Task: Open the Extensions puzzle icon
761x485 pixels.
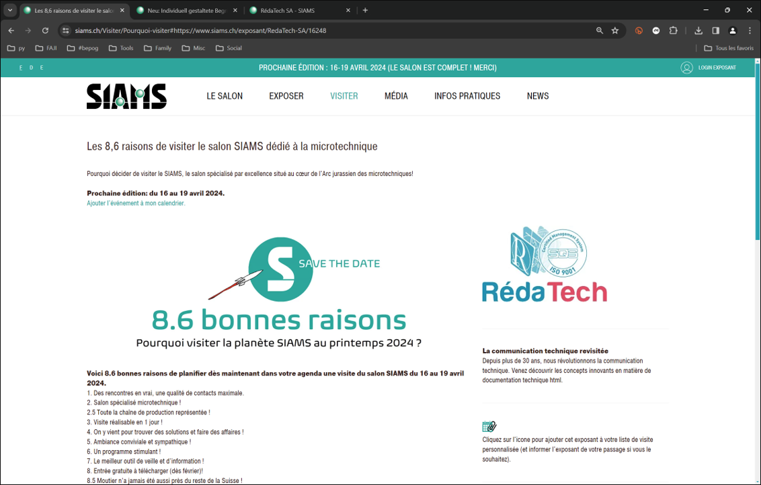Action: tap(673, 30)
